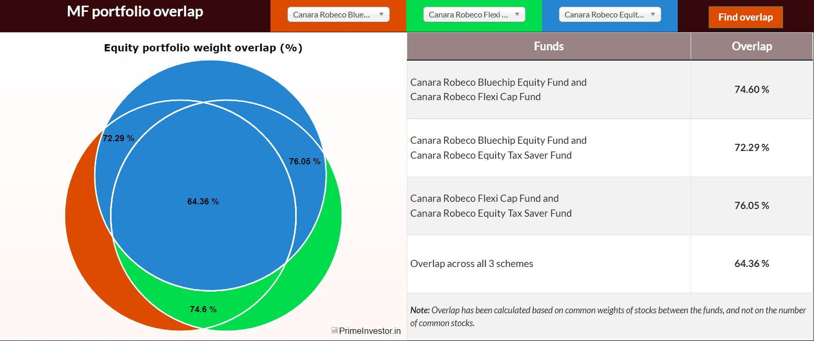Click the 74.6 % label on the Venn diagram
Image resolution: width=814 pixels, height=341 pixels.
[203, 309]
